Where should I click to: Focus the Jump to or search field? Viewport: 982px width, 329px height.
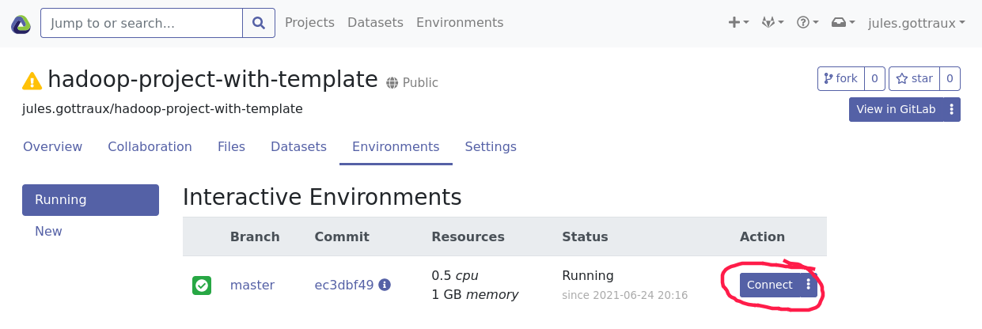point(142,23)
